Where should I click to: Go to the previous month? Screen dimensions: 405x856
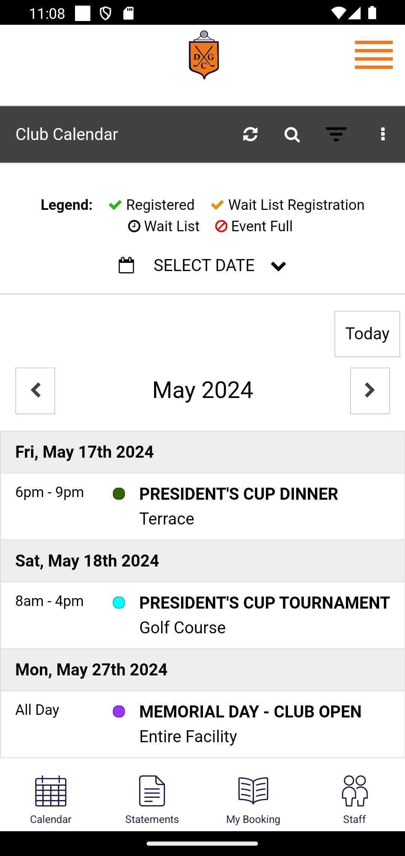click(x=35, y=391)
